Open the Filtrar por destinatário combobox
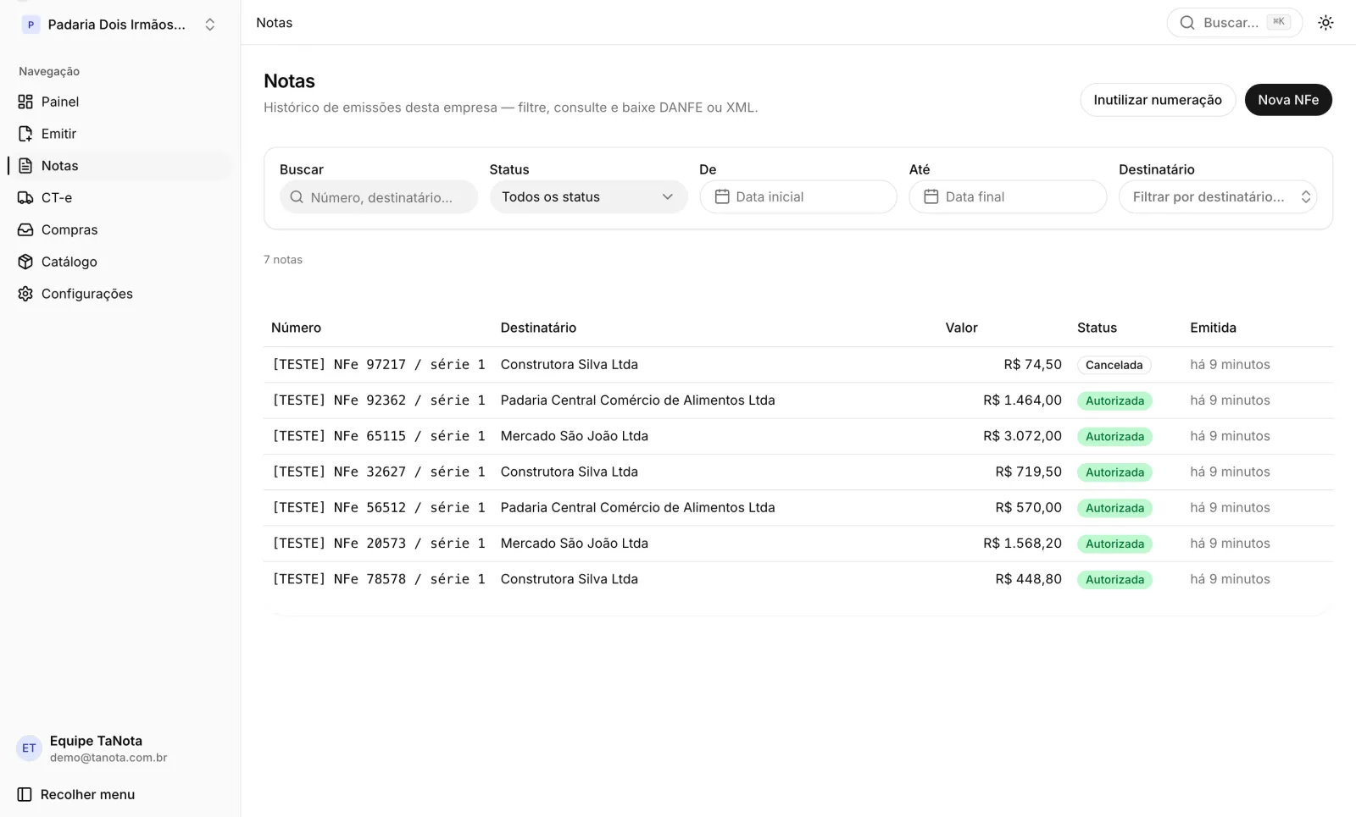The height and width of the screenshot is (817, 1356). pyautogui.click(x=1218, y=197)
